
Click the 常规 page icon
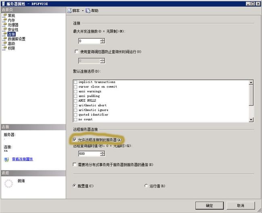point(4,16)
